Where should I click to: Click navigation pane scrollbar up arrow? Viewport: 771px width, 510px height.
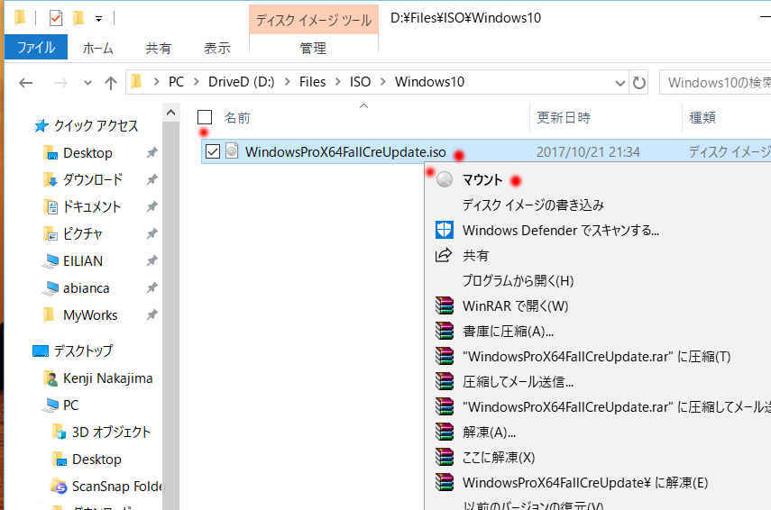pyautogui.click(x=170, y=113)
